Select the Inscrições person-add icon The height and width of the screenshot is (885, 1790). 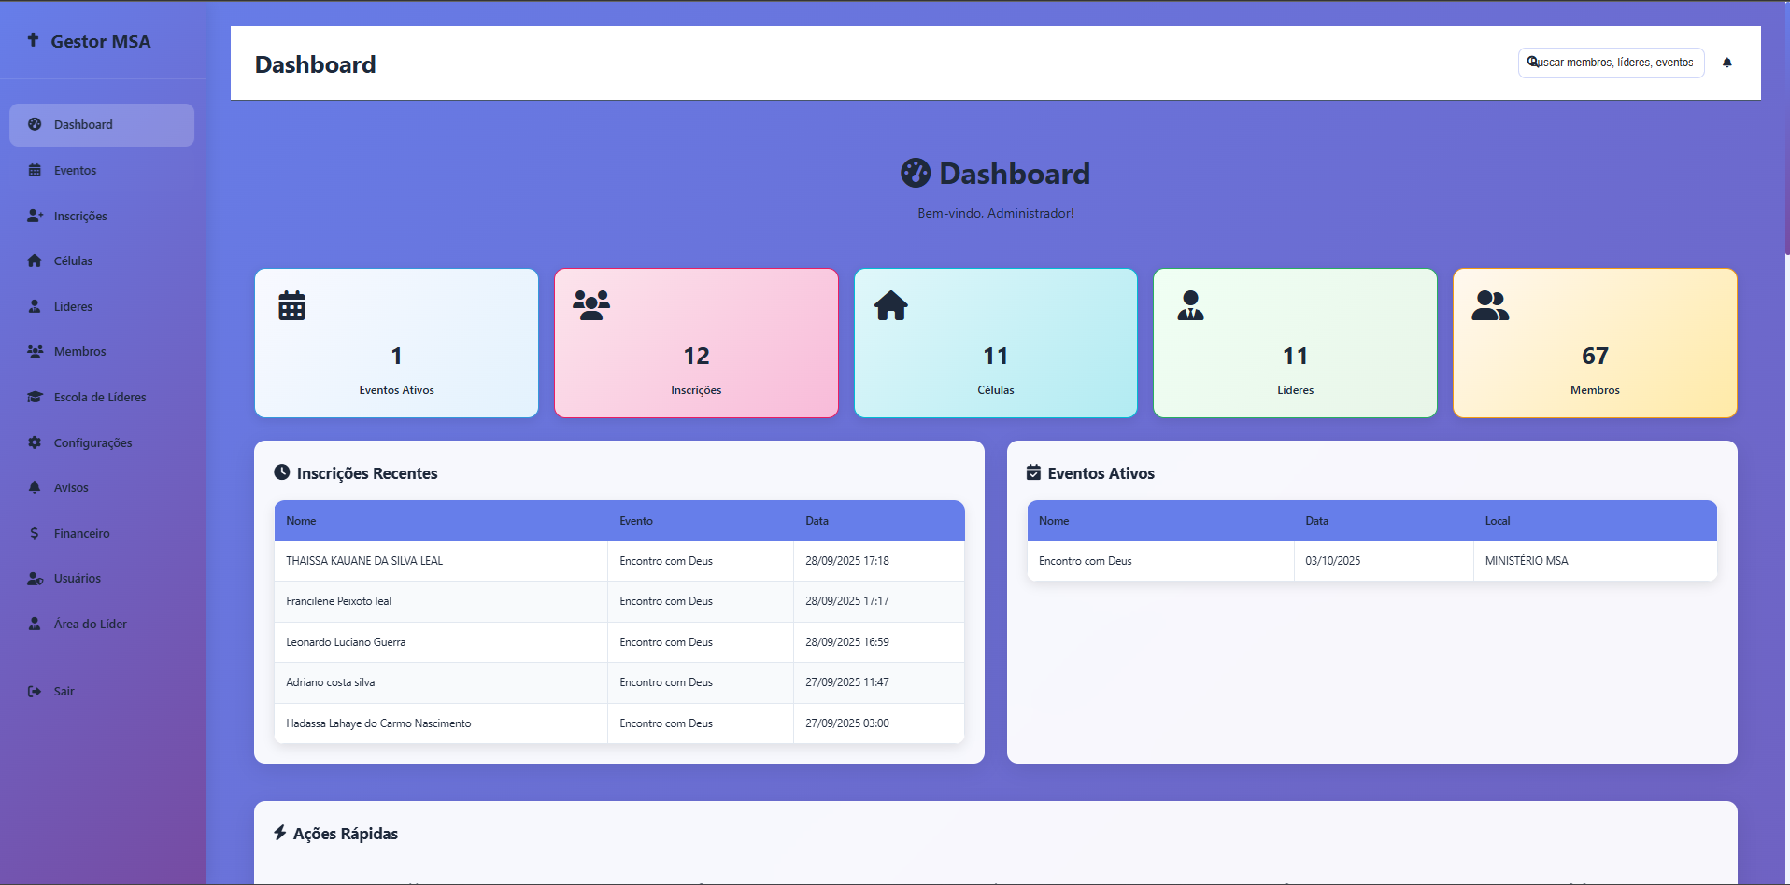pos(35,216)
